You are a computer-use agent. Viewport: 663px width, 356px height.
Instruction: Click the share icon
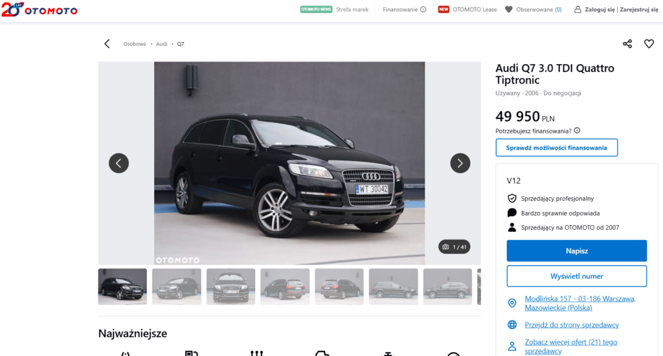[627, 44]
